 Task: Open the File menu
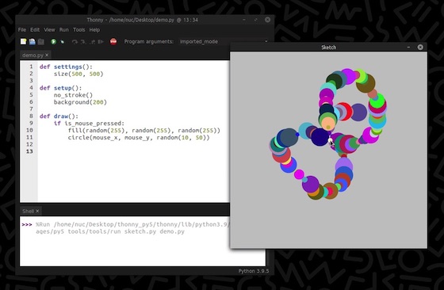22,29
